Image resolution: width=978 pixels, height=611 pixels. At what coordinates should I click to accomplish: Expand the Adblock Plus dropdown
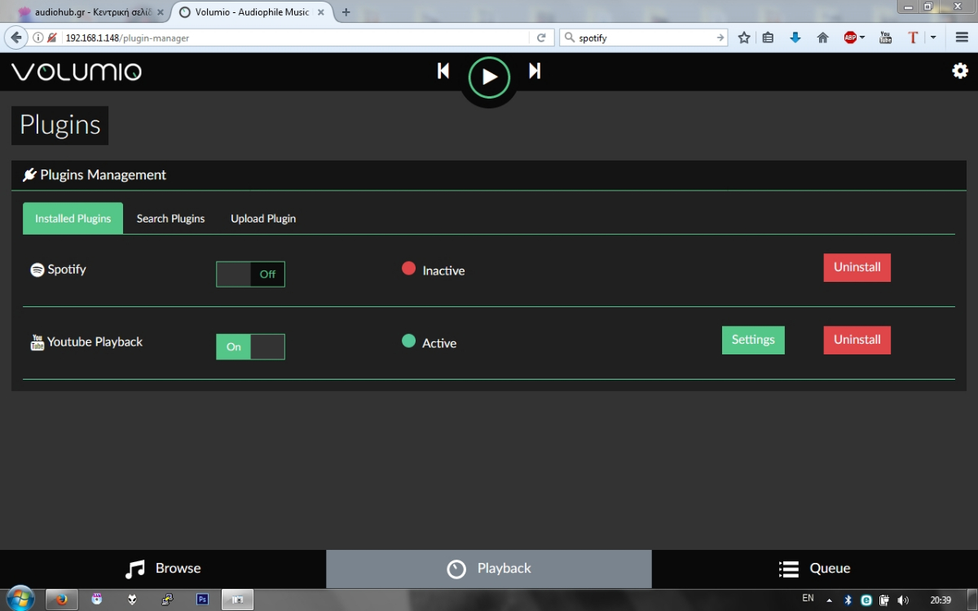(x=862, y=37)
